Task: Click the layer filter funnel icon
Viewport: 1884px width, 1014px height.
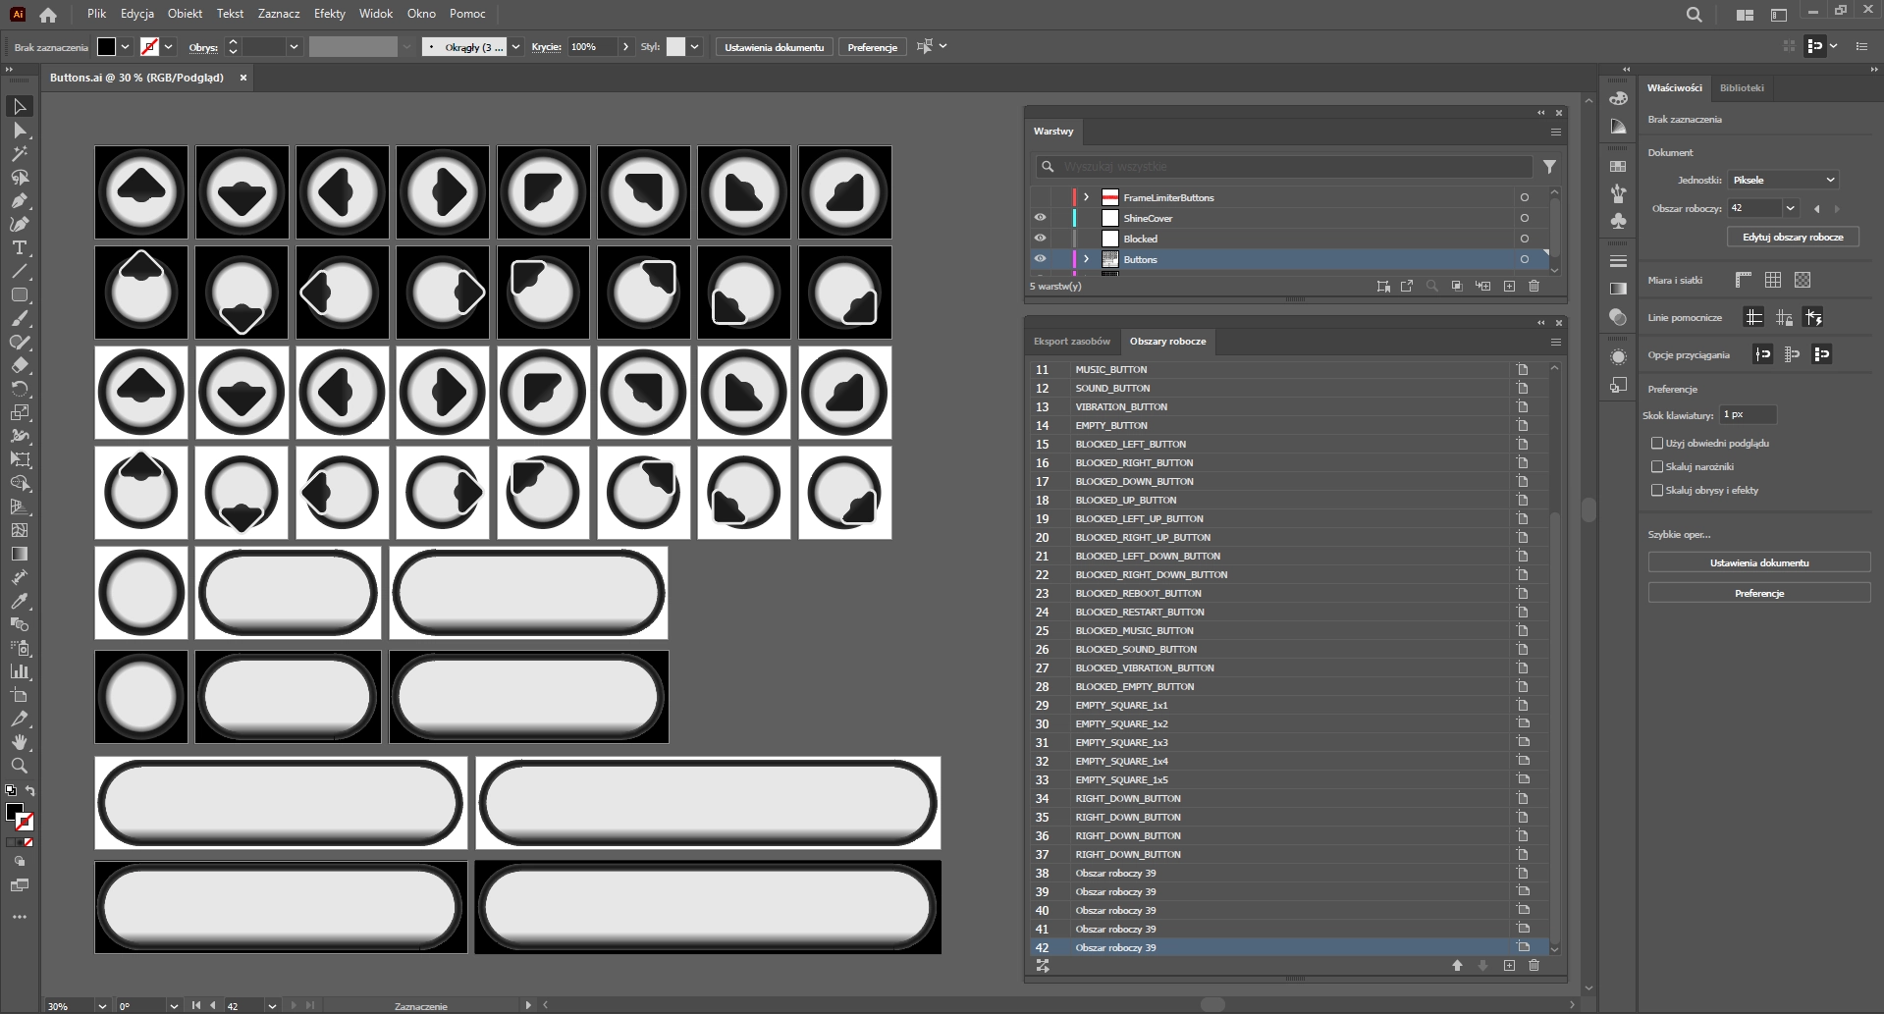Action: (x=1549, y=167)
